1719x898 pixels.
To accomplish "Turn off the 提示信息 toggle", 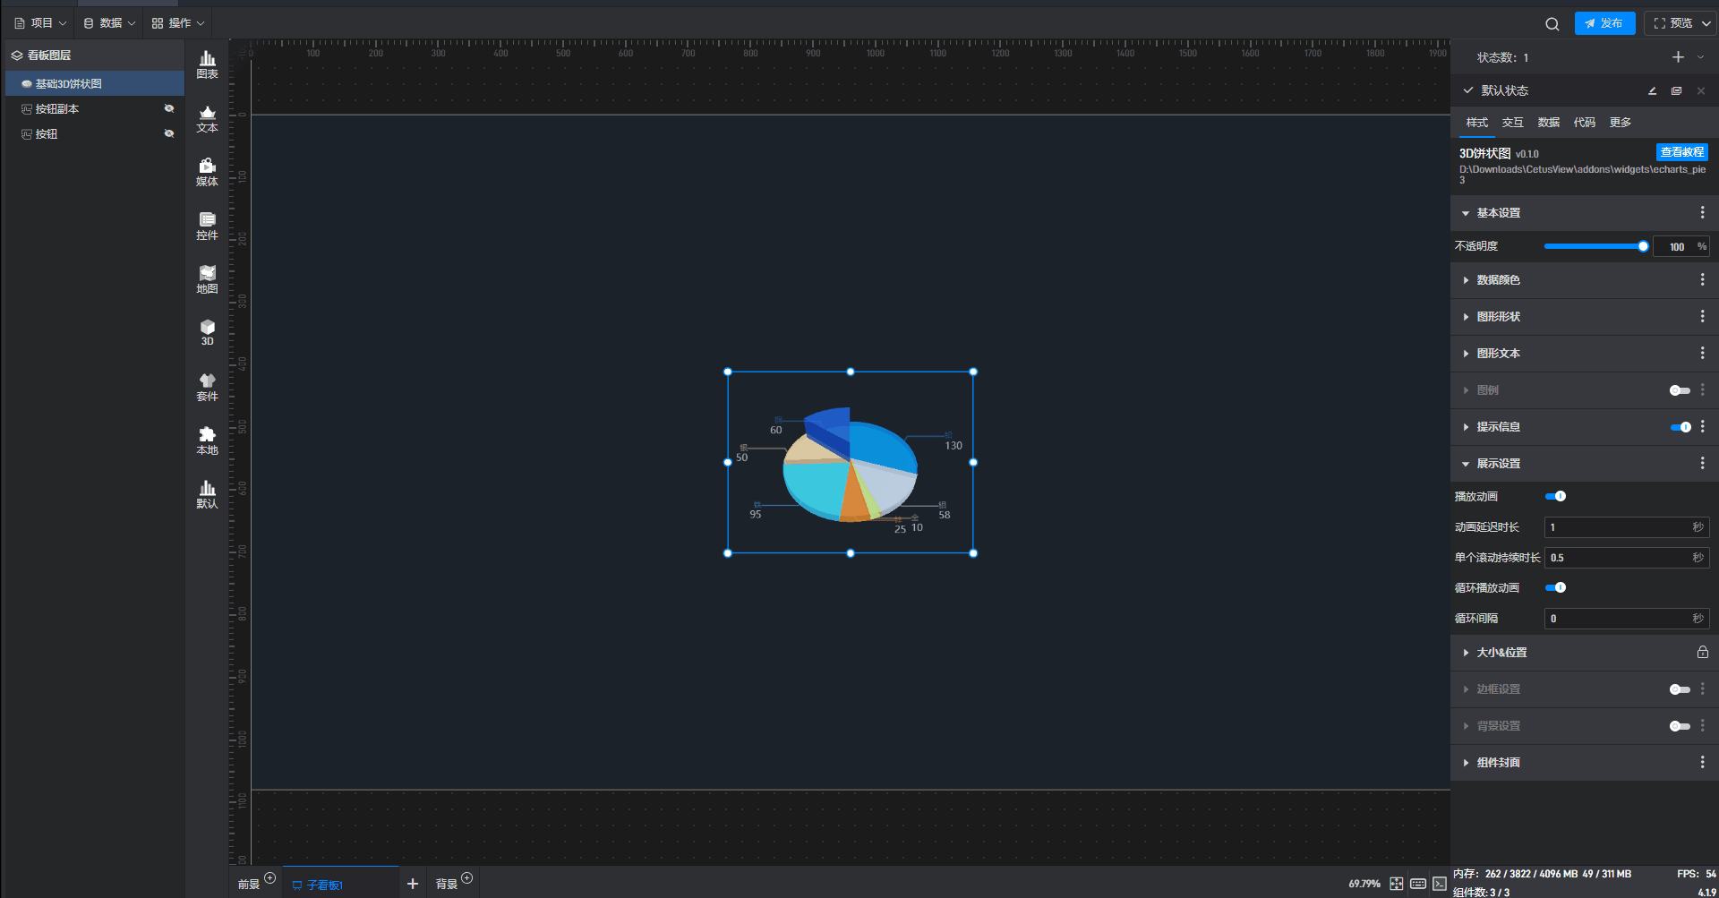I will tap(1680, 427).
